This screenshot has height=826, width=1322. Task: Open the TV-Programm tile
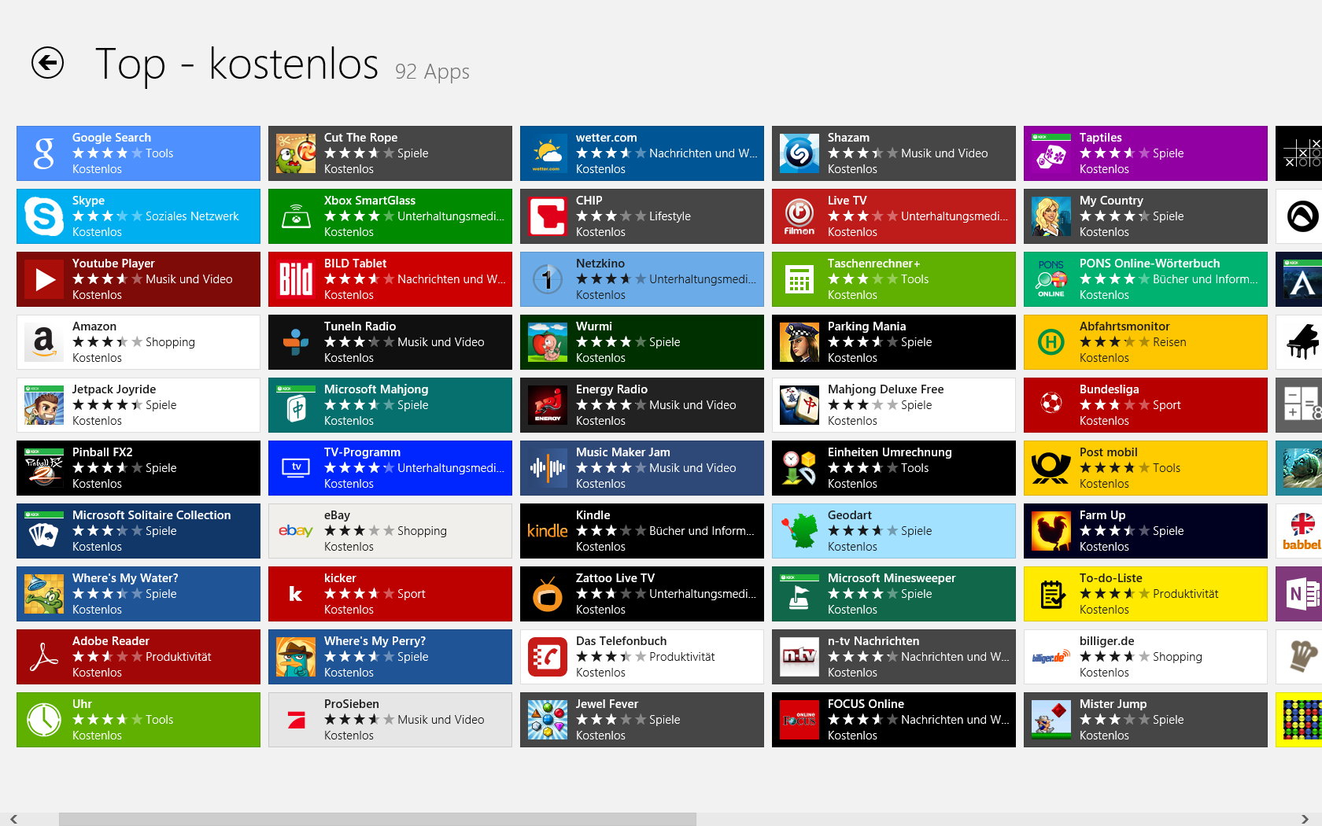click(x=390, y=468)
